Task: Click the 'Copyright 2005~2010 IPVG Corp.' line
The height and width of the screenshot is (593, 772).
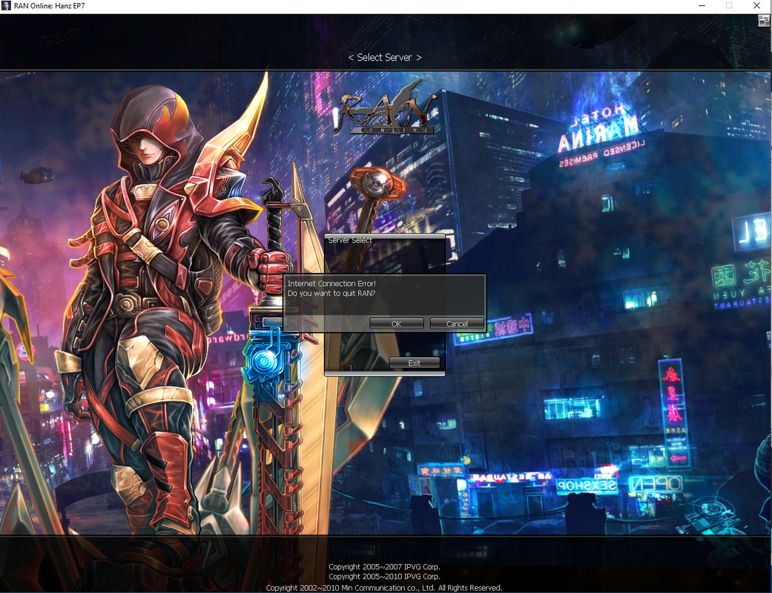Action: point(385,576)
